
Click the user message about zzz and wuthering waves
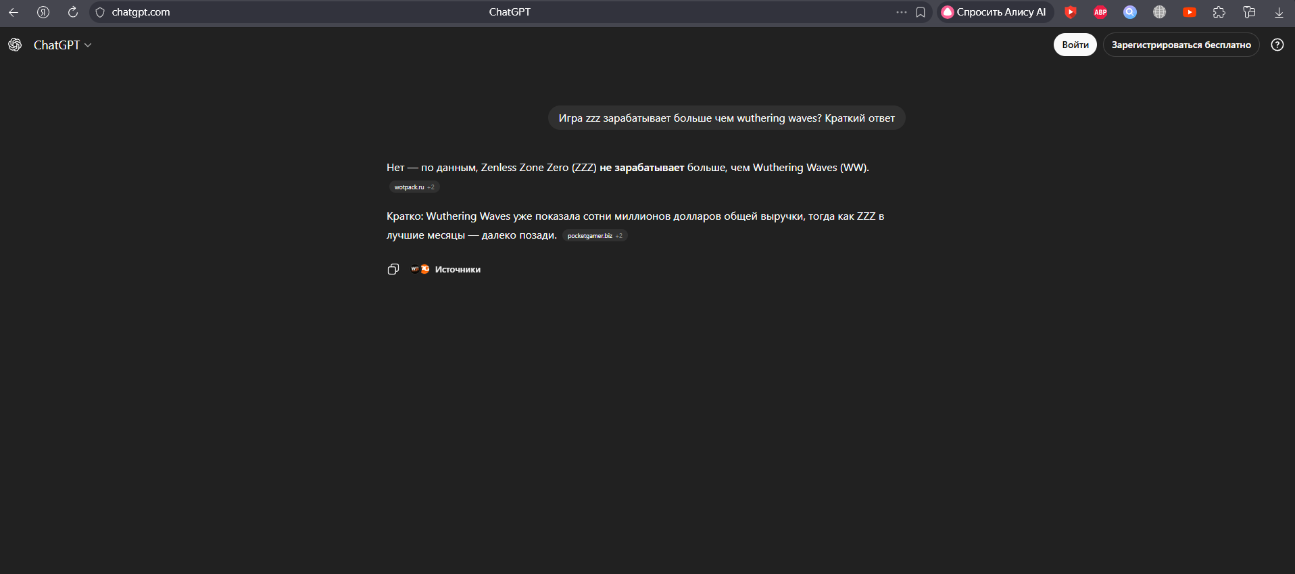[x=727, y=118]
